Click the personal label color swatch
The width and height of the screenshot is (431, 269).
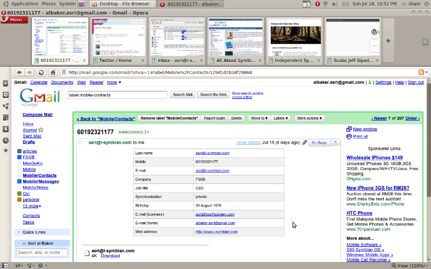[x=19, y=200]
